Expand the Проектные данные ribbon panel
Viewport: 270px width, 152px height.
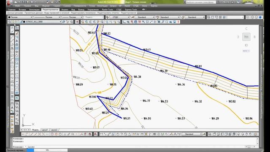(34, 13)
